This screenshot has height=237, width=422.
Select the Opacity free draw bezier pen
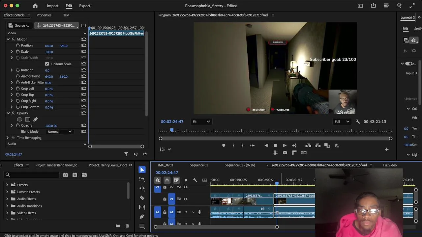coord(35,119)
